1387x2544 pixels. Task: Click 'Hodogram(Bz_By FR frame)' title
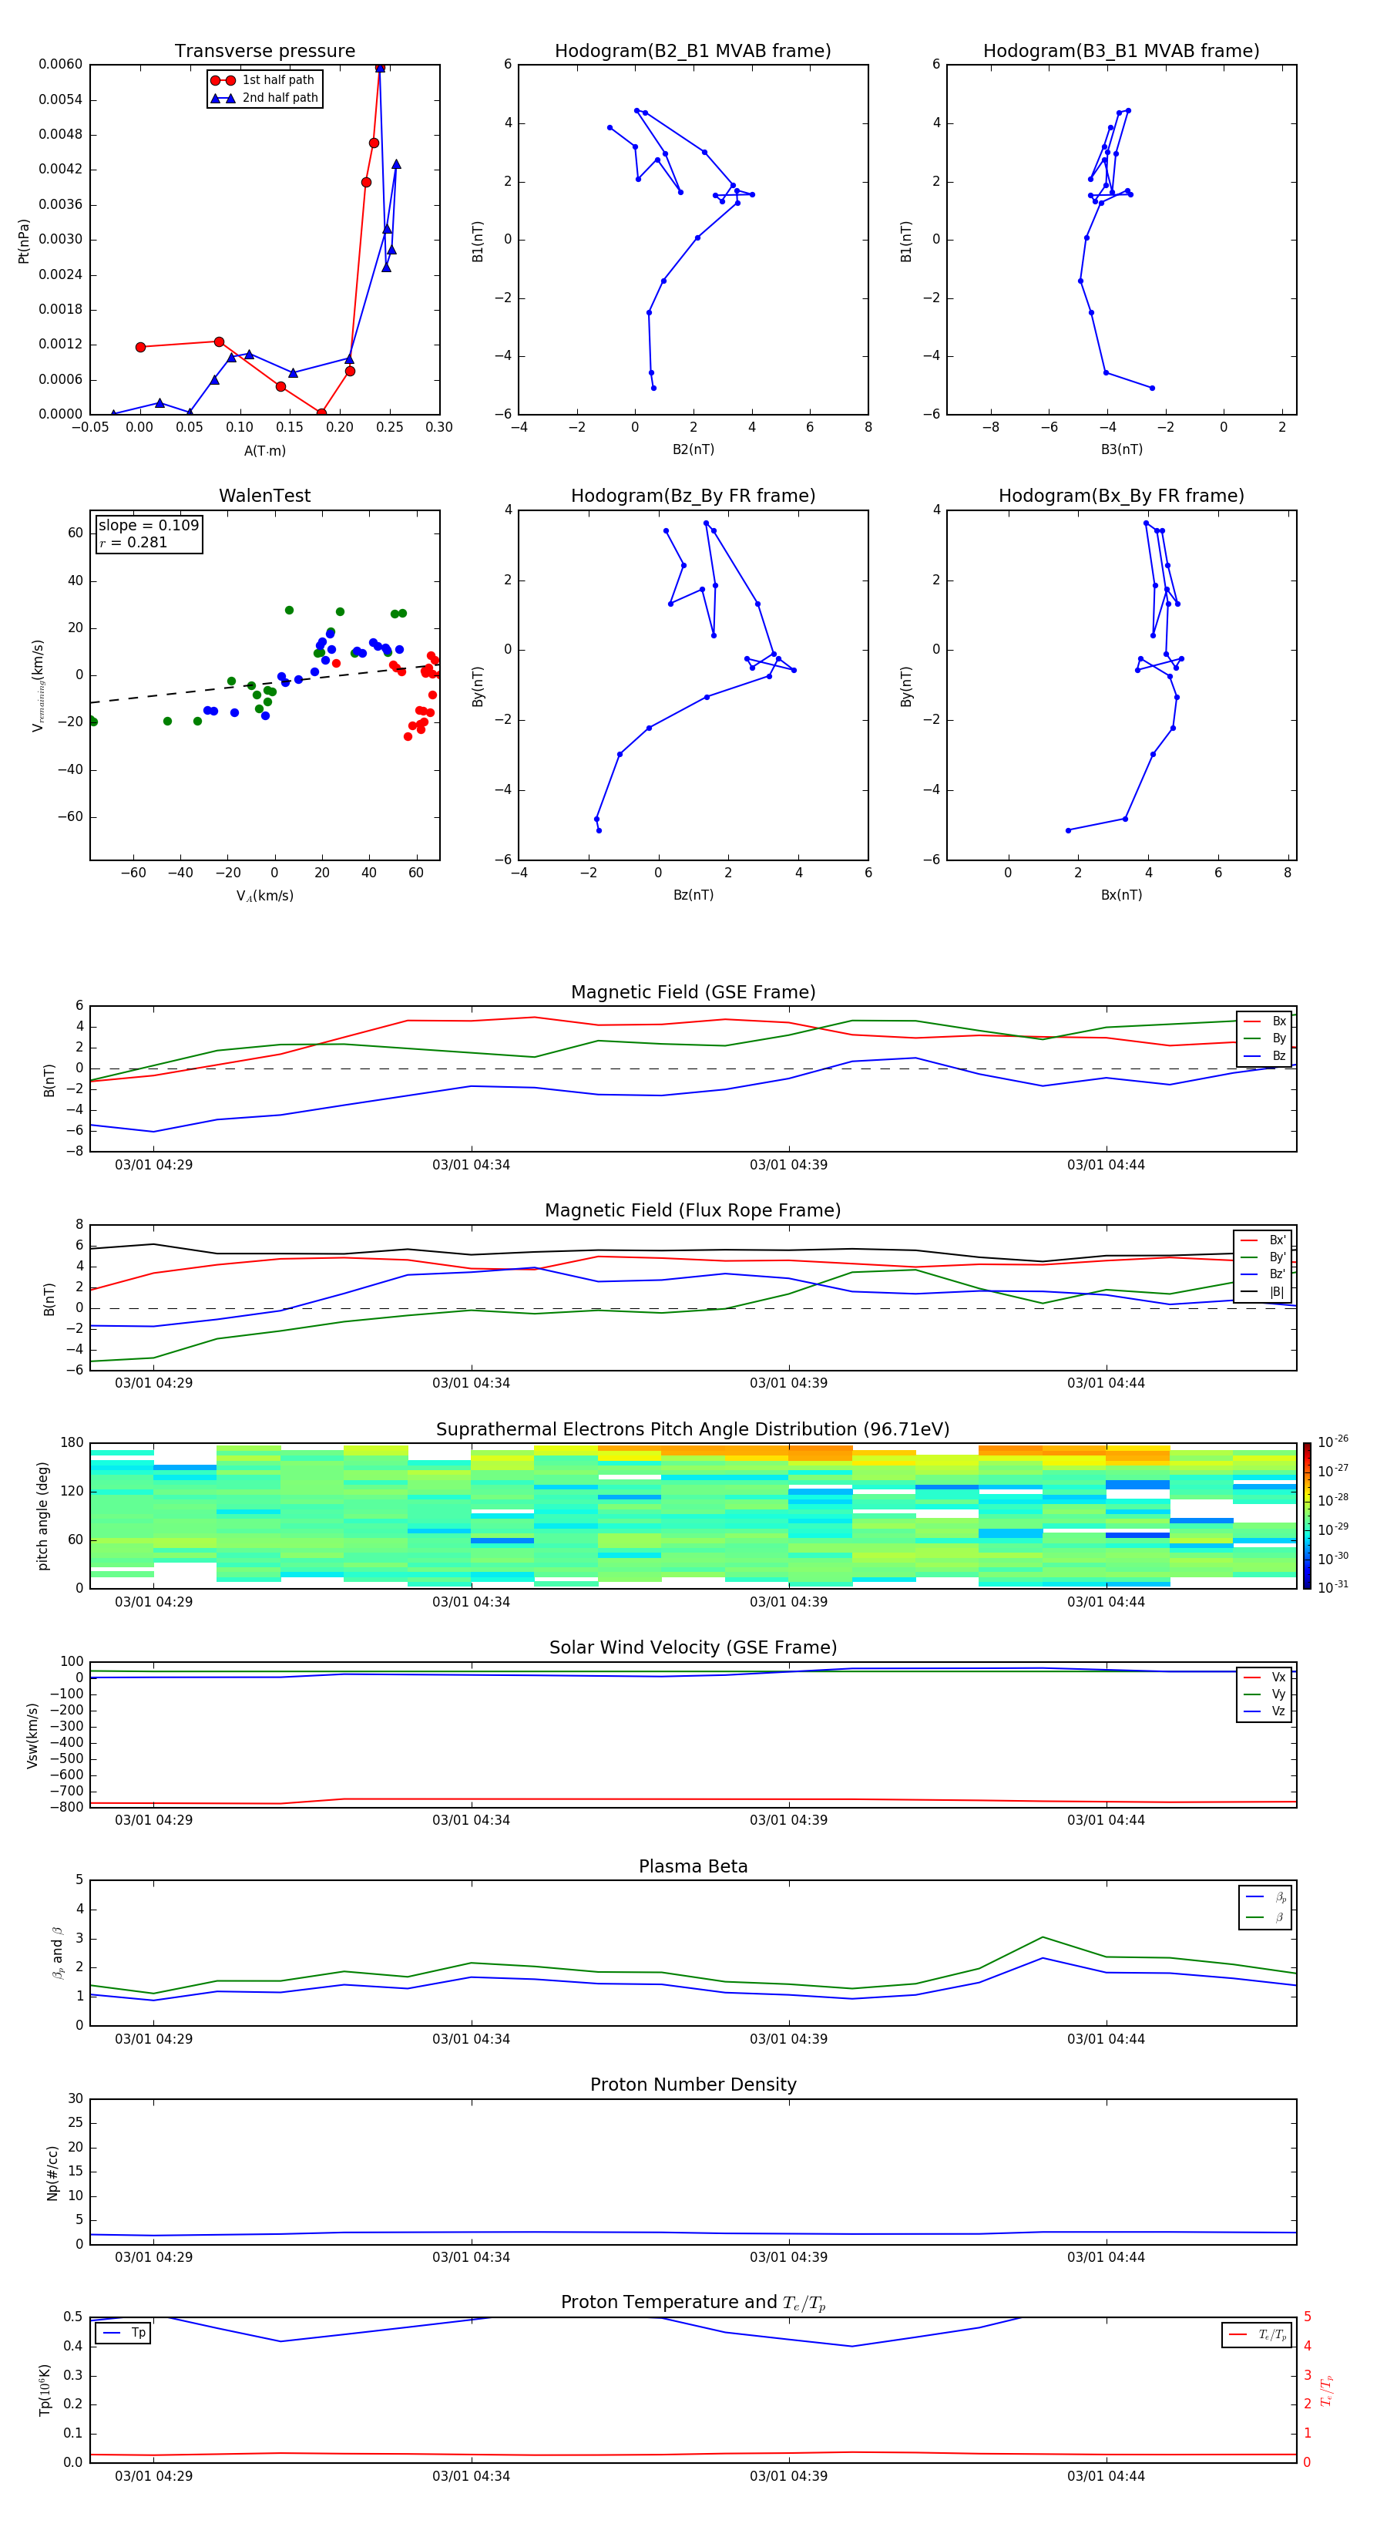[x=693, y=496]
